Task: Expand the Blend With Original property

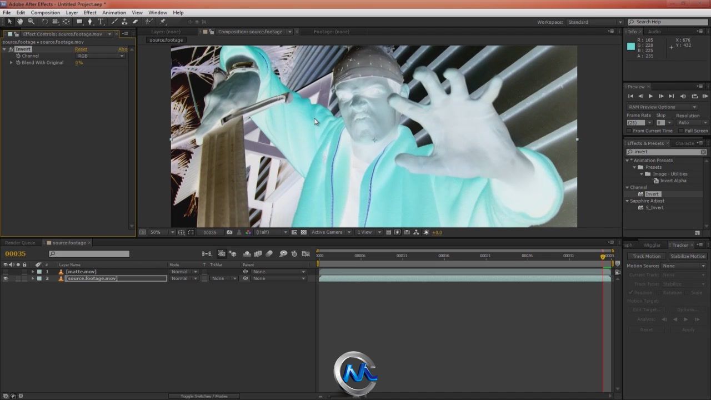Action: point(11,63)
